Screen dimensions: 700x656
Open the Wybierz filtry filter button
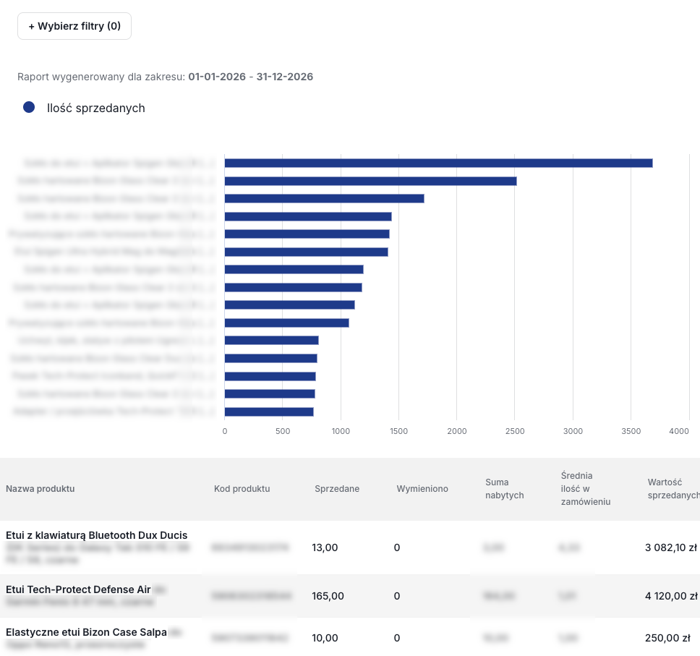pos(74,26)
